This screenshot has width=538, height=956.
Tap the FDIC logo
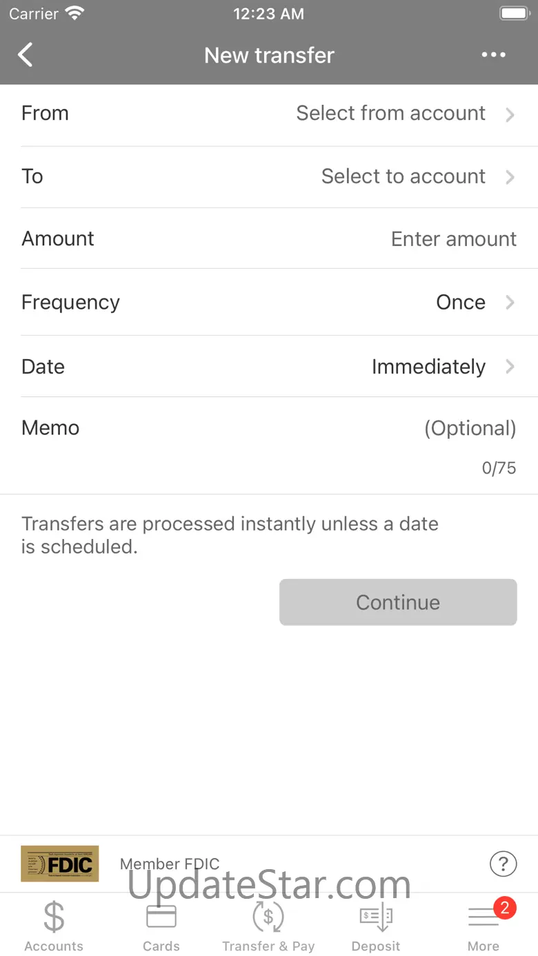(60, 864)
